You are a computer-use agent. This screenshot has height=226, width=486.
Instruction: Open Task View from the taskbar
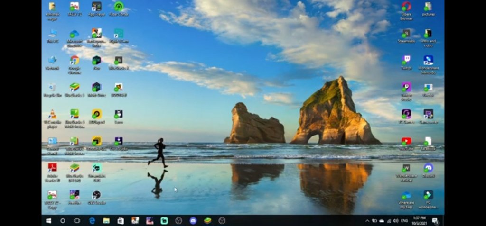(77, 221)
